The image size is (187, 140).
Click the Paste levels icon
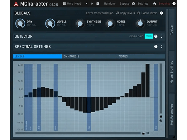pos(139,13)
